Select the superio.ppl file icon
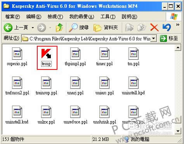Screen dimensions: 184x144 click(17, 54)
